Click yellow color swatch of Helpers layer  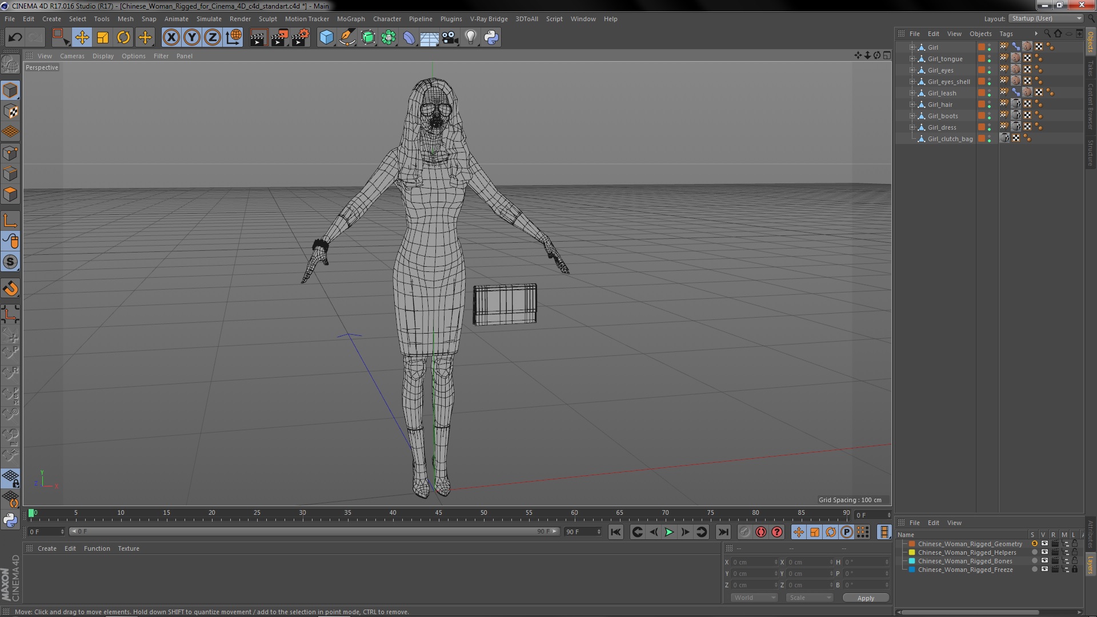tap(912, 552)
